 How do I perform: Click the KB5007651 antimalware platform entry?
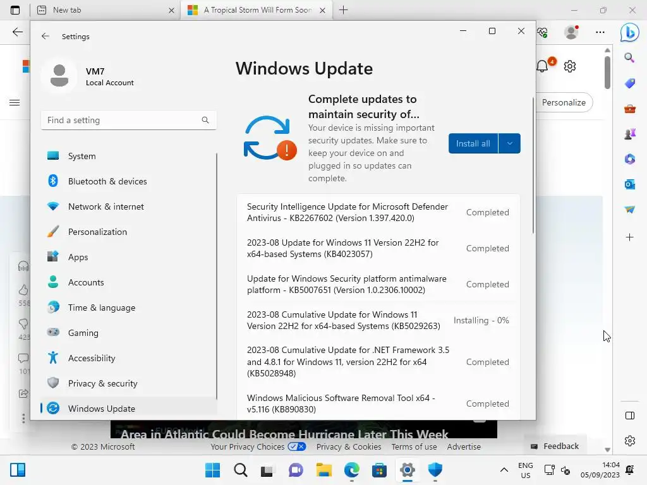click(x=378, y=284)
